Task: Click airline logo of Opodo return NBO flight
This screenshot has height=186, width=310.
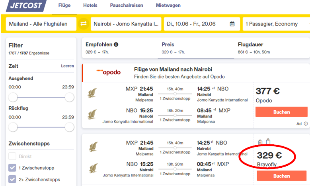Action: coord(92,115)
